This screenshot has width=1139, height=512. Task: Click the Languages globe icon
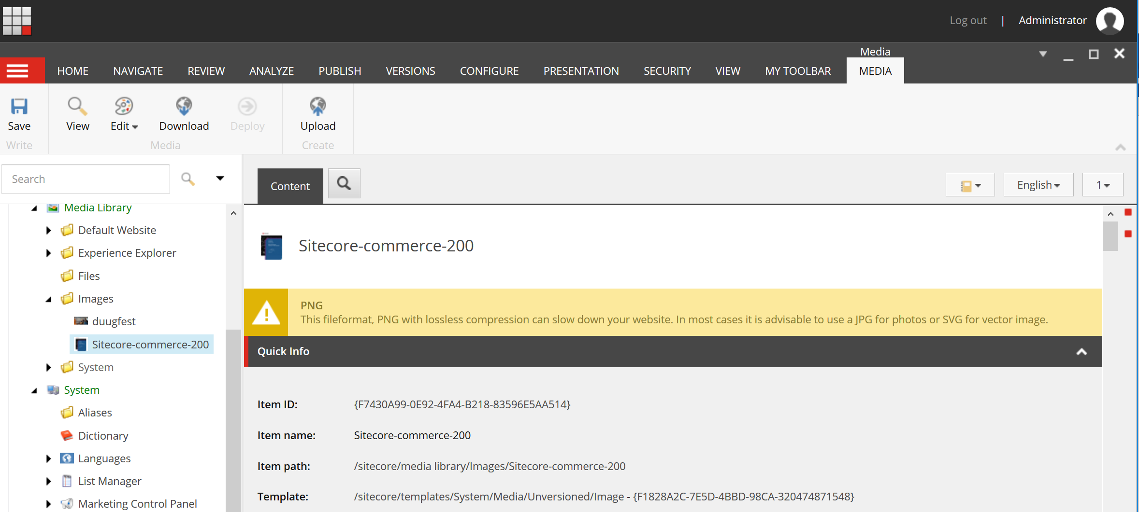tap(67, 458)
